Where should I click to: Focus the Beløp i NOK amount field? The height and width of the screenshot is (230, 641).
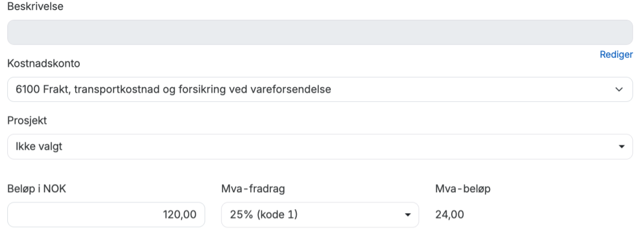[x=106, y=215]
